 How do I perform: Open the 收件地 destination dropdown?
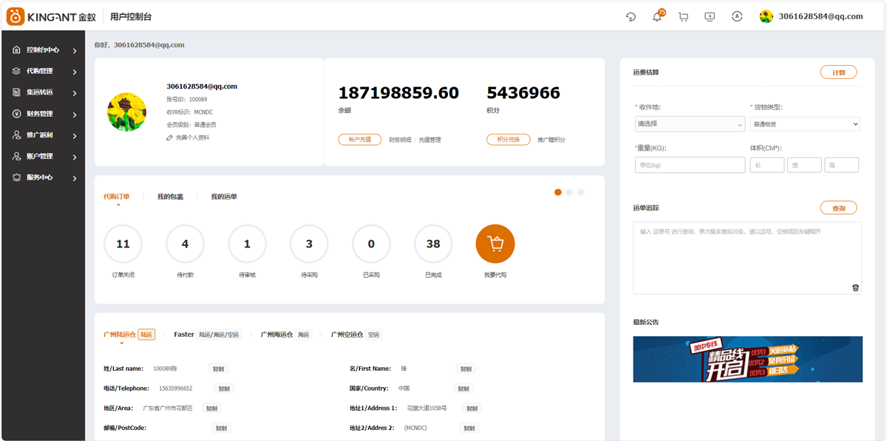pyautogui.click(x=690, y=124)
